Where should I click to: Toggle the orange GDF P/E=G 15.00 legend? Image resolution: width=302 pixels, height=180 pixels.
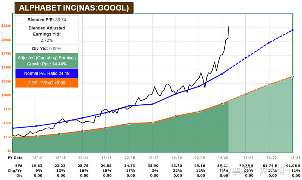coord(46,83)
